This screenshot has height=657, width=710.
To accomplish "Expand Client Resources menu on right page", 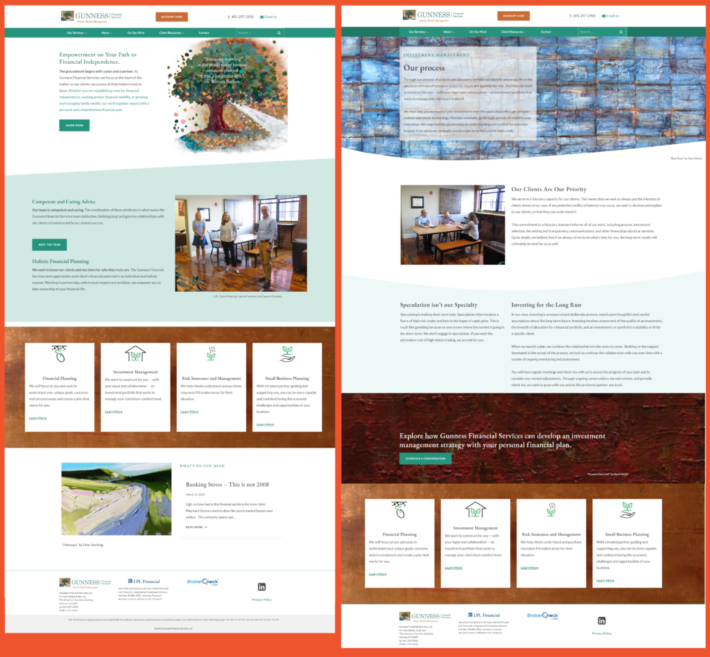I will (x=513, y=32).
